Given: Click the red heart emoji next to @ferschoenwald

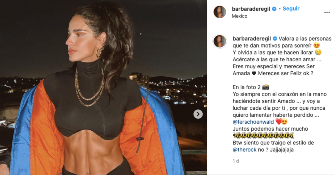Looking at the screenshot, I should [278, 122].
